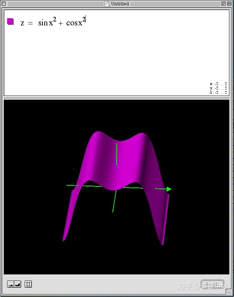
Task: Click the z variable at the equation start
Action: 22,23
